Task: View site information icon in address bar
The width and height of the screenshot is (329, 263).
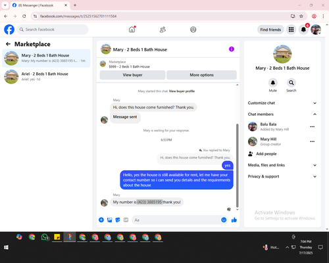Action: [x=35, y=16]
